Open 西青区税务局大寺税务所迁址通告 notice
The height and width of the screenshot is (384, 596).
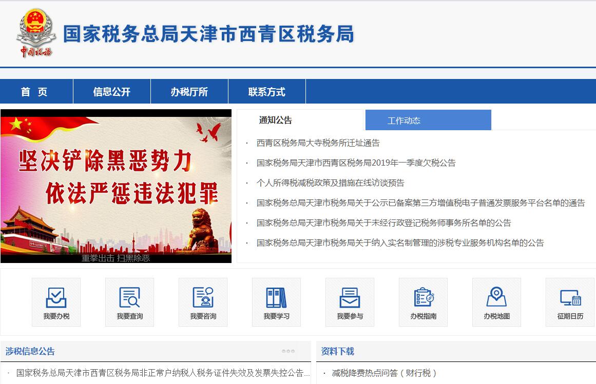318,143
